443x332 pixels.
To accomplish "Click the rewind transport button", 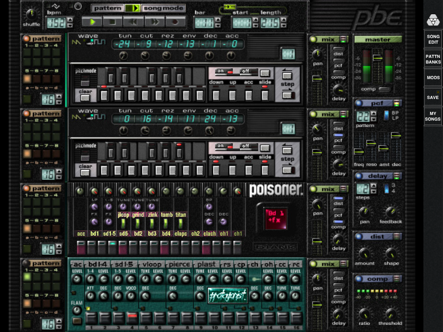I will pos(134,22).
